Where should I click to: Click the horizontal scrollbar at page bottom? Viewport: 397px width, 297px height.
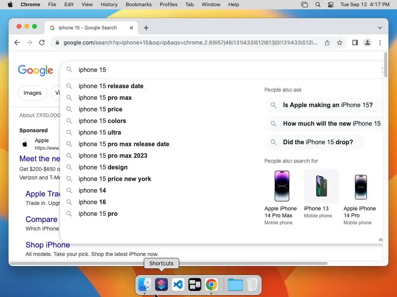point(168,263)
